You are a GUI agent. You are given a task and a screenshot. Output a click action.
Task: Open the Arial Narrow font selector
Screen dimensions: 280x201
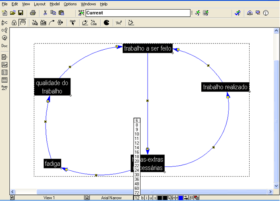coord(111,198)
